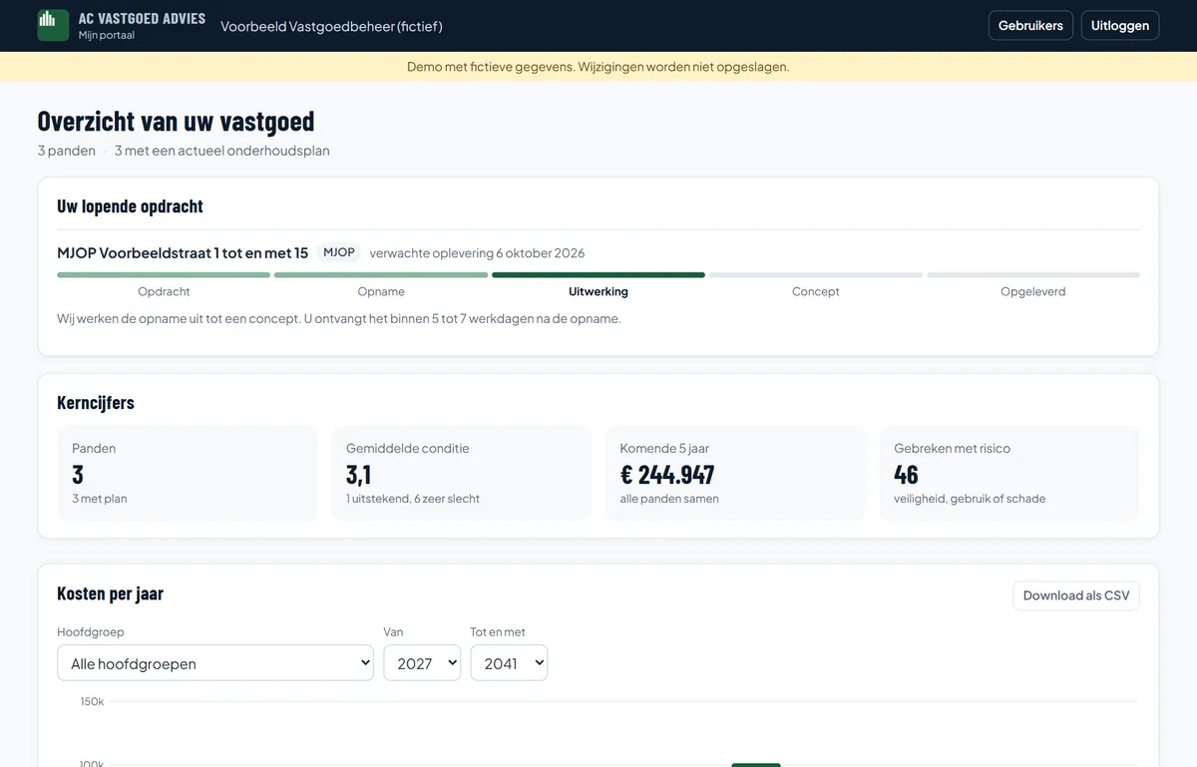This screenshot has width=1197, height=767.
Task: Click the '3 met plan' text
Action: (100, 499)
